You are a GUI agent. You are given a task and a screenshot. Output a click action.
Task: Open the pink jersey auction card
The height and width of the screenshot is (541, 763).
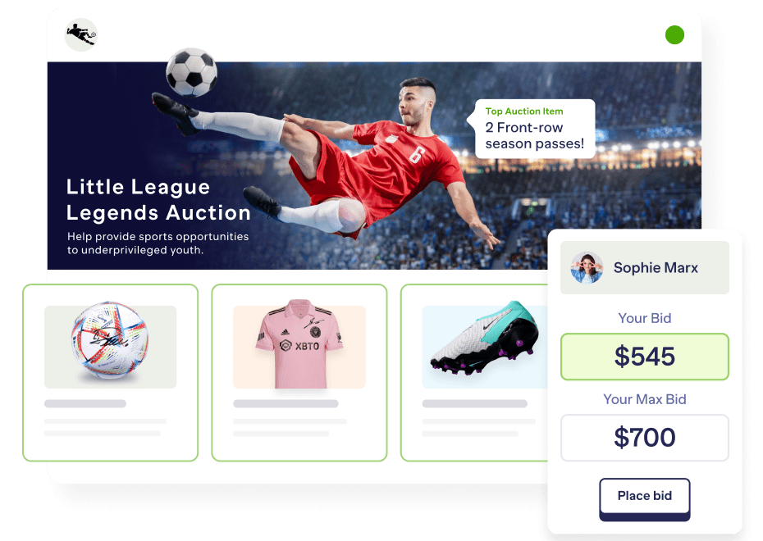coord(299,373)
